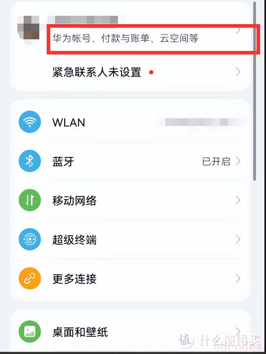The width and height of the screenshot is (266, 354).
Task: Tap the red notification dot
Action: 151,72
